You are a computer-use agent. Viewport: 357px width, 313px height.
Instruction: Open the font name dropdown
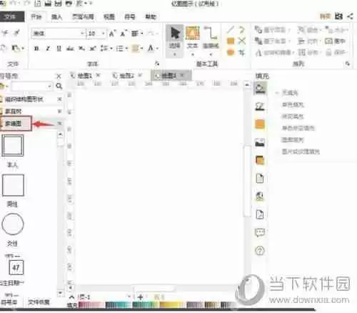82,34
